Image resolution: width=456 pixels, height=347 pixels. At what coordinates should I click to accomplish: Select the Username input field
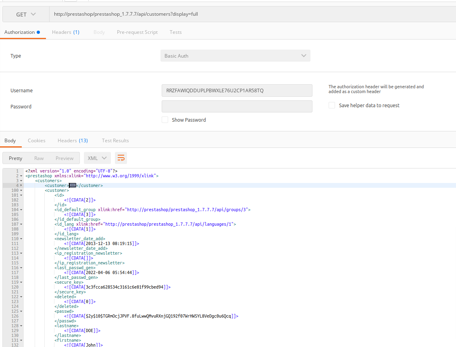click(237, 90)
